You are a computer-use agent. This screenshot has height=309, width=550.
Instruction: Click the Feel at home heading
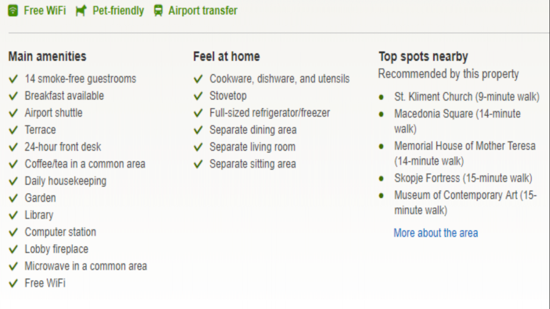pos(226,56)
